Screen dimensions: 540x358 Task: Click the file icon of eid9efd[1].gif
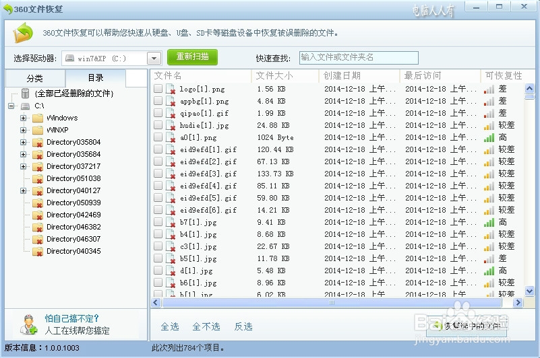(x=171, y=149)
